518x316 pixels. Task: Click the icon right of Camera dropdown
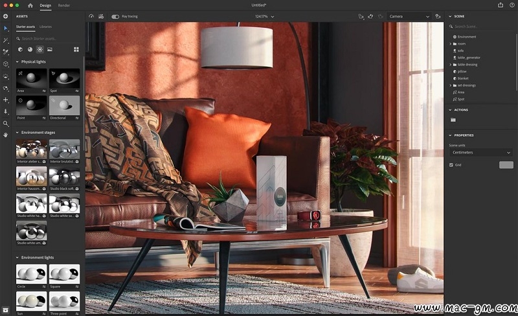(x=438, y=16)
